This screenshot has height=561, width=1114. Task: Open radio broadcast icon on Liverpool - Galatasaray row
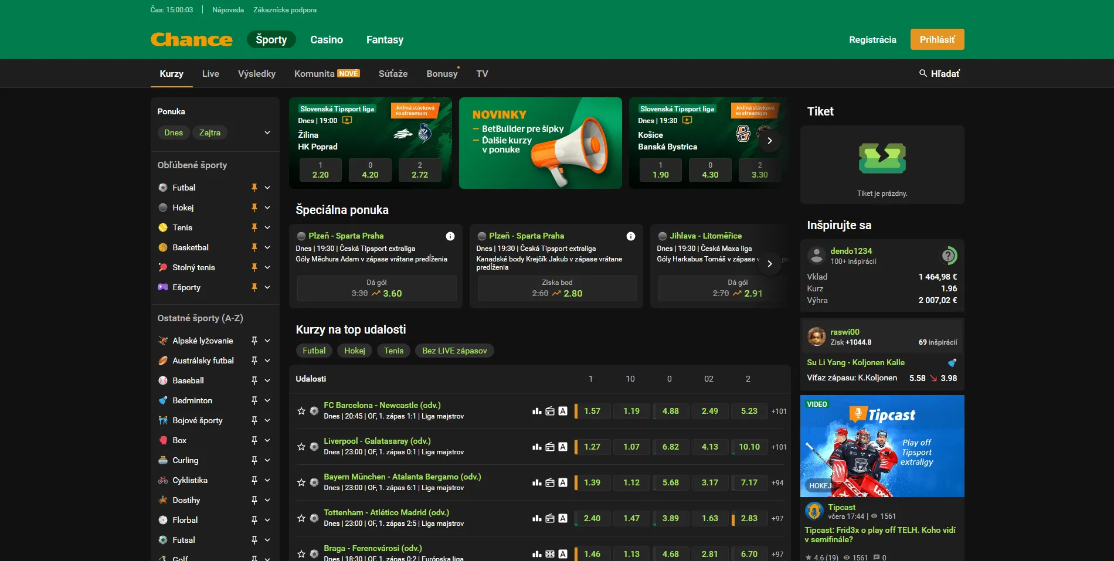point(551,447)
